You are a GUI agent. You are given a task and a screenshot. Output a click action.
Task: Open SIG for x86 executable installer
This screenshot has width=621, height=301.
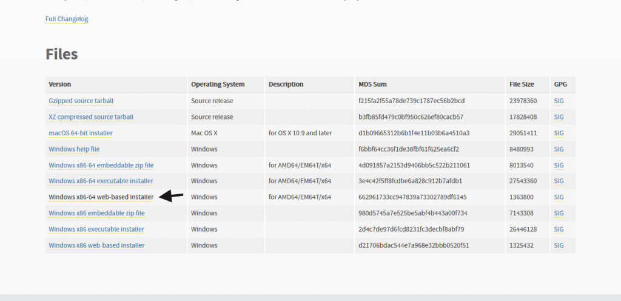click(559, 229)
